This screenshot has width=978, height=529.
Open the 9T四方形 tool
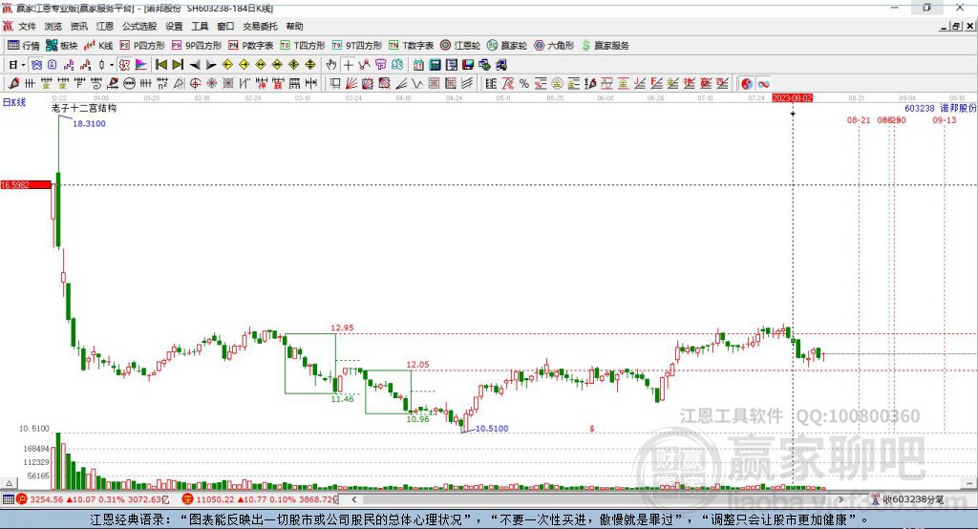click(x=357, y=46)
